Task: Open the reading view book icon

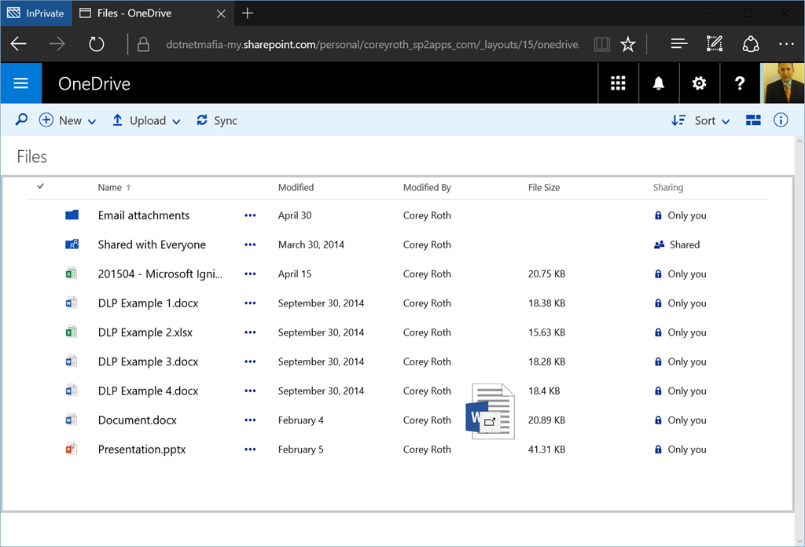Action: pyautogui.click(x=601, y=45)
